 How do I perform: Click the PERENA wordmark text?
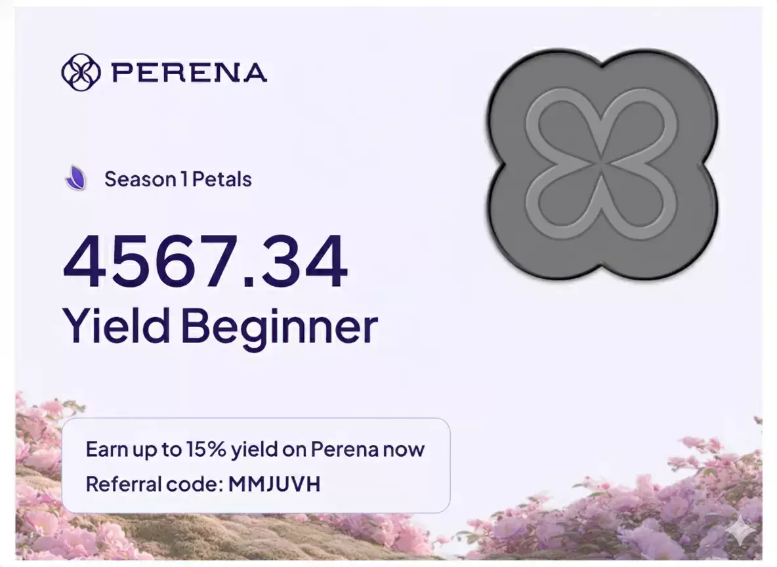point(189,72)
